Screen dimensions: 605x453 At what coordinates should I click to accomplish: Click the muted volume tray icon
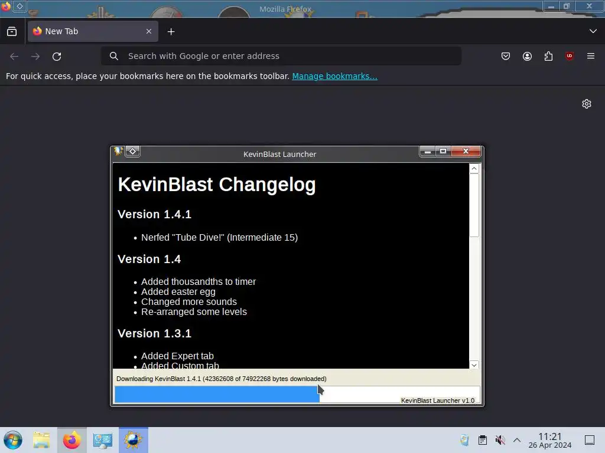(500, 440)
